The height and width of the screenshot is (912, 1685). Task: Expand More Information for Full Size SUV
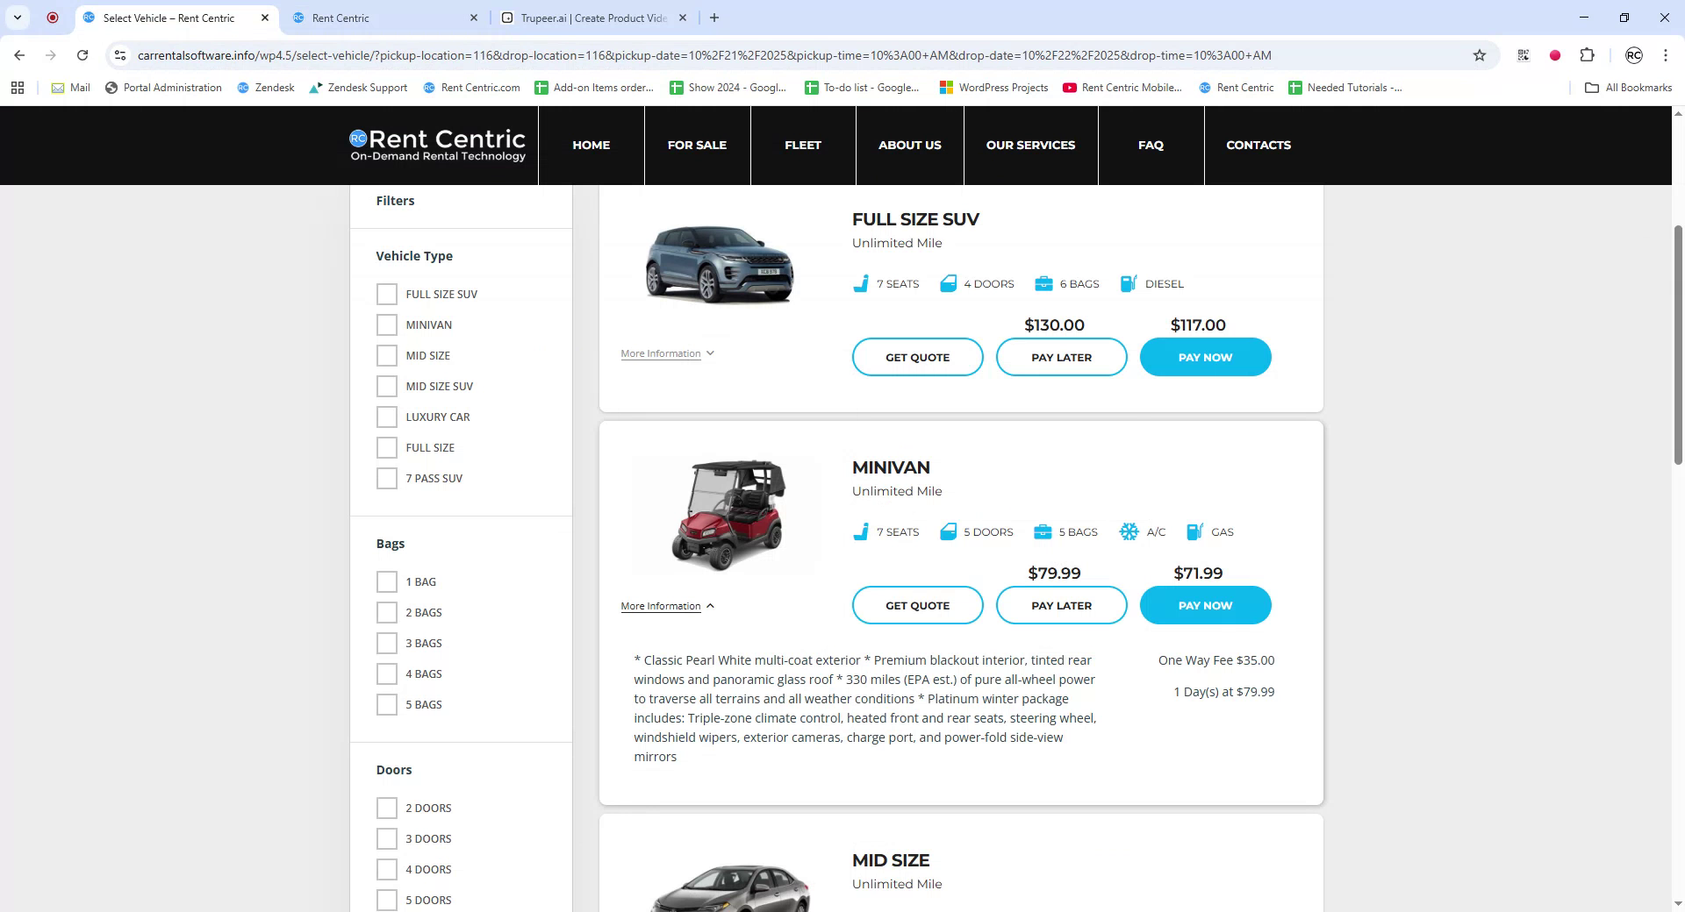pyautogui.click(x=667, y=354)
